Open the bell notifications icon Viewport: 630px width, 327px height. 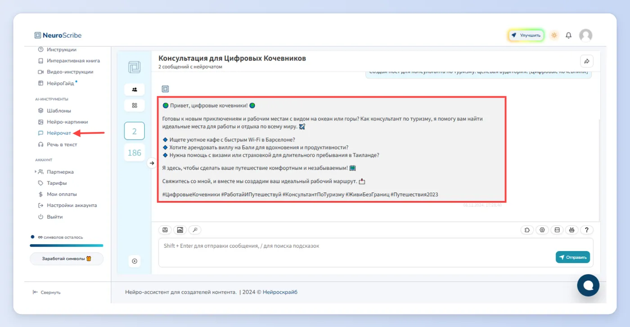click(x=569, y=35)
